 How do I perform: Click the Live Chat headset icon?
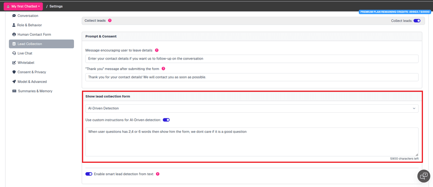coord(14,53)
